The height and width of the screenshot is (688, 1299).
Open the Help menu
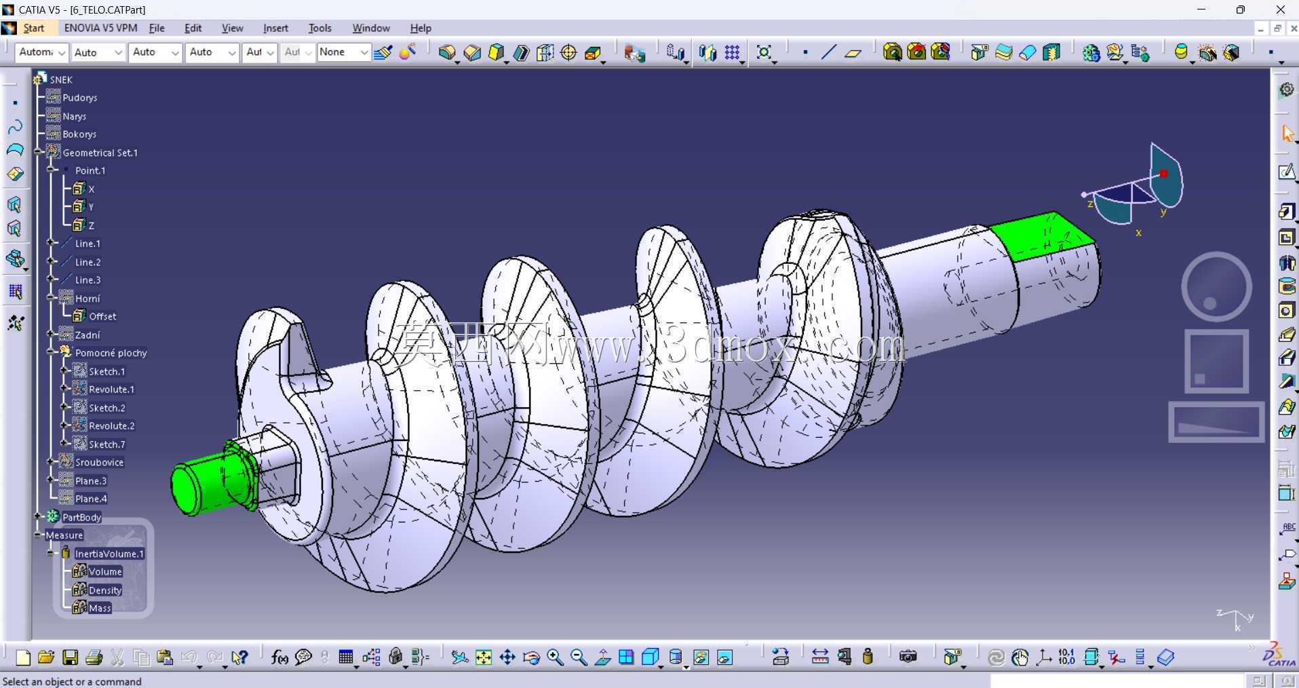pyautogui.click(x=421, y=28)
